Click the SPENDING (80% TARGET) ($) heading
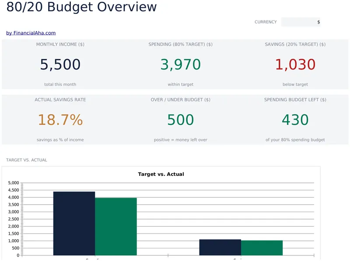The image size is (350, 261). (x=181, y=45)
